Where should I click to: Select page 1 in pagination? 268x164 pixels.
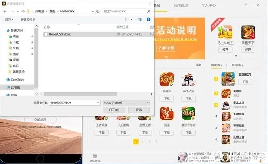136,142
